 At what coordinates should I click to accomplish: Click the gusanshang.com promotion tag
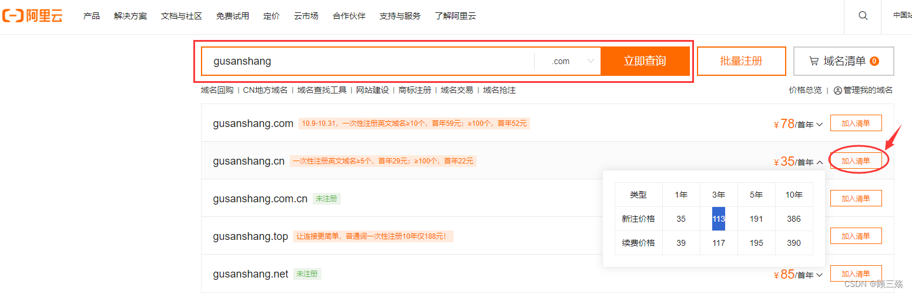pyautogui.click(x=414, y=123)
